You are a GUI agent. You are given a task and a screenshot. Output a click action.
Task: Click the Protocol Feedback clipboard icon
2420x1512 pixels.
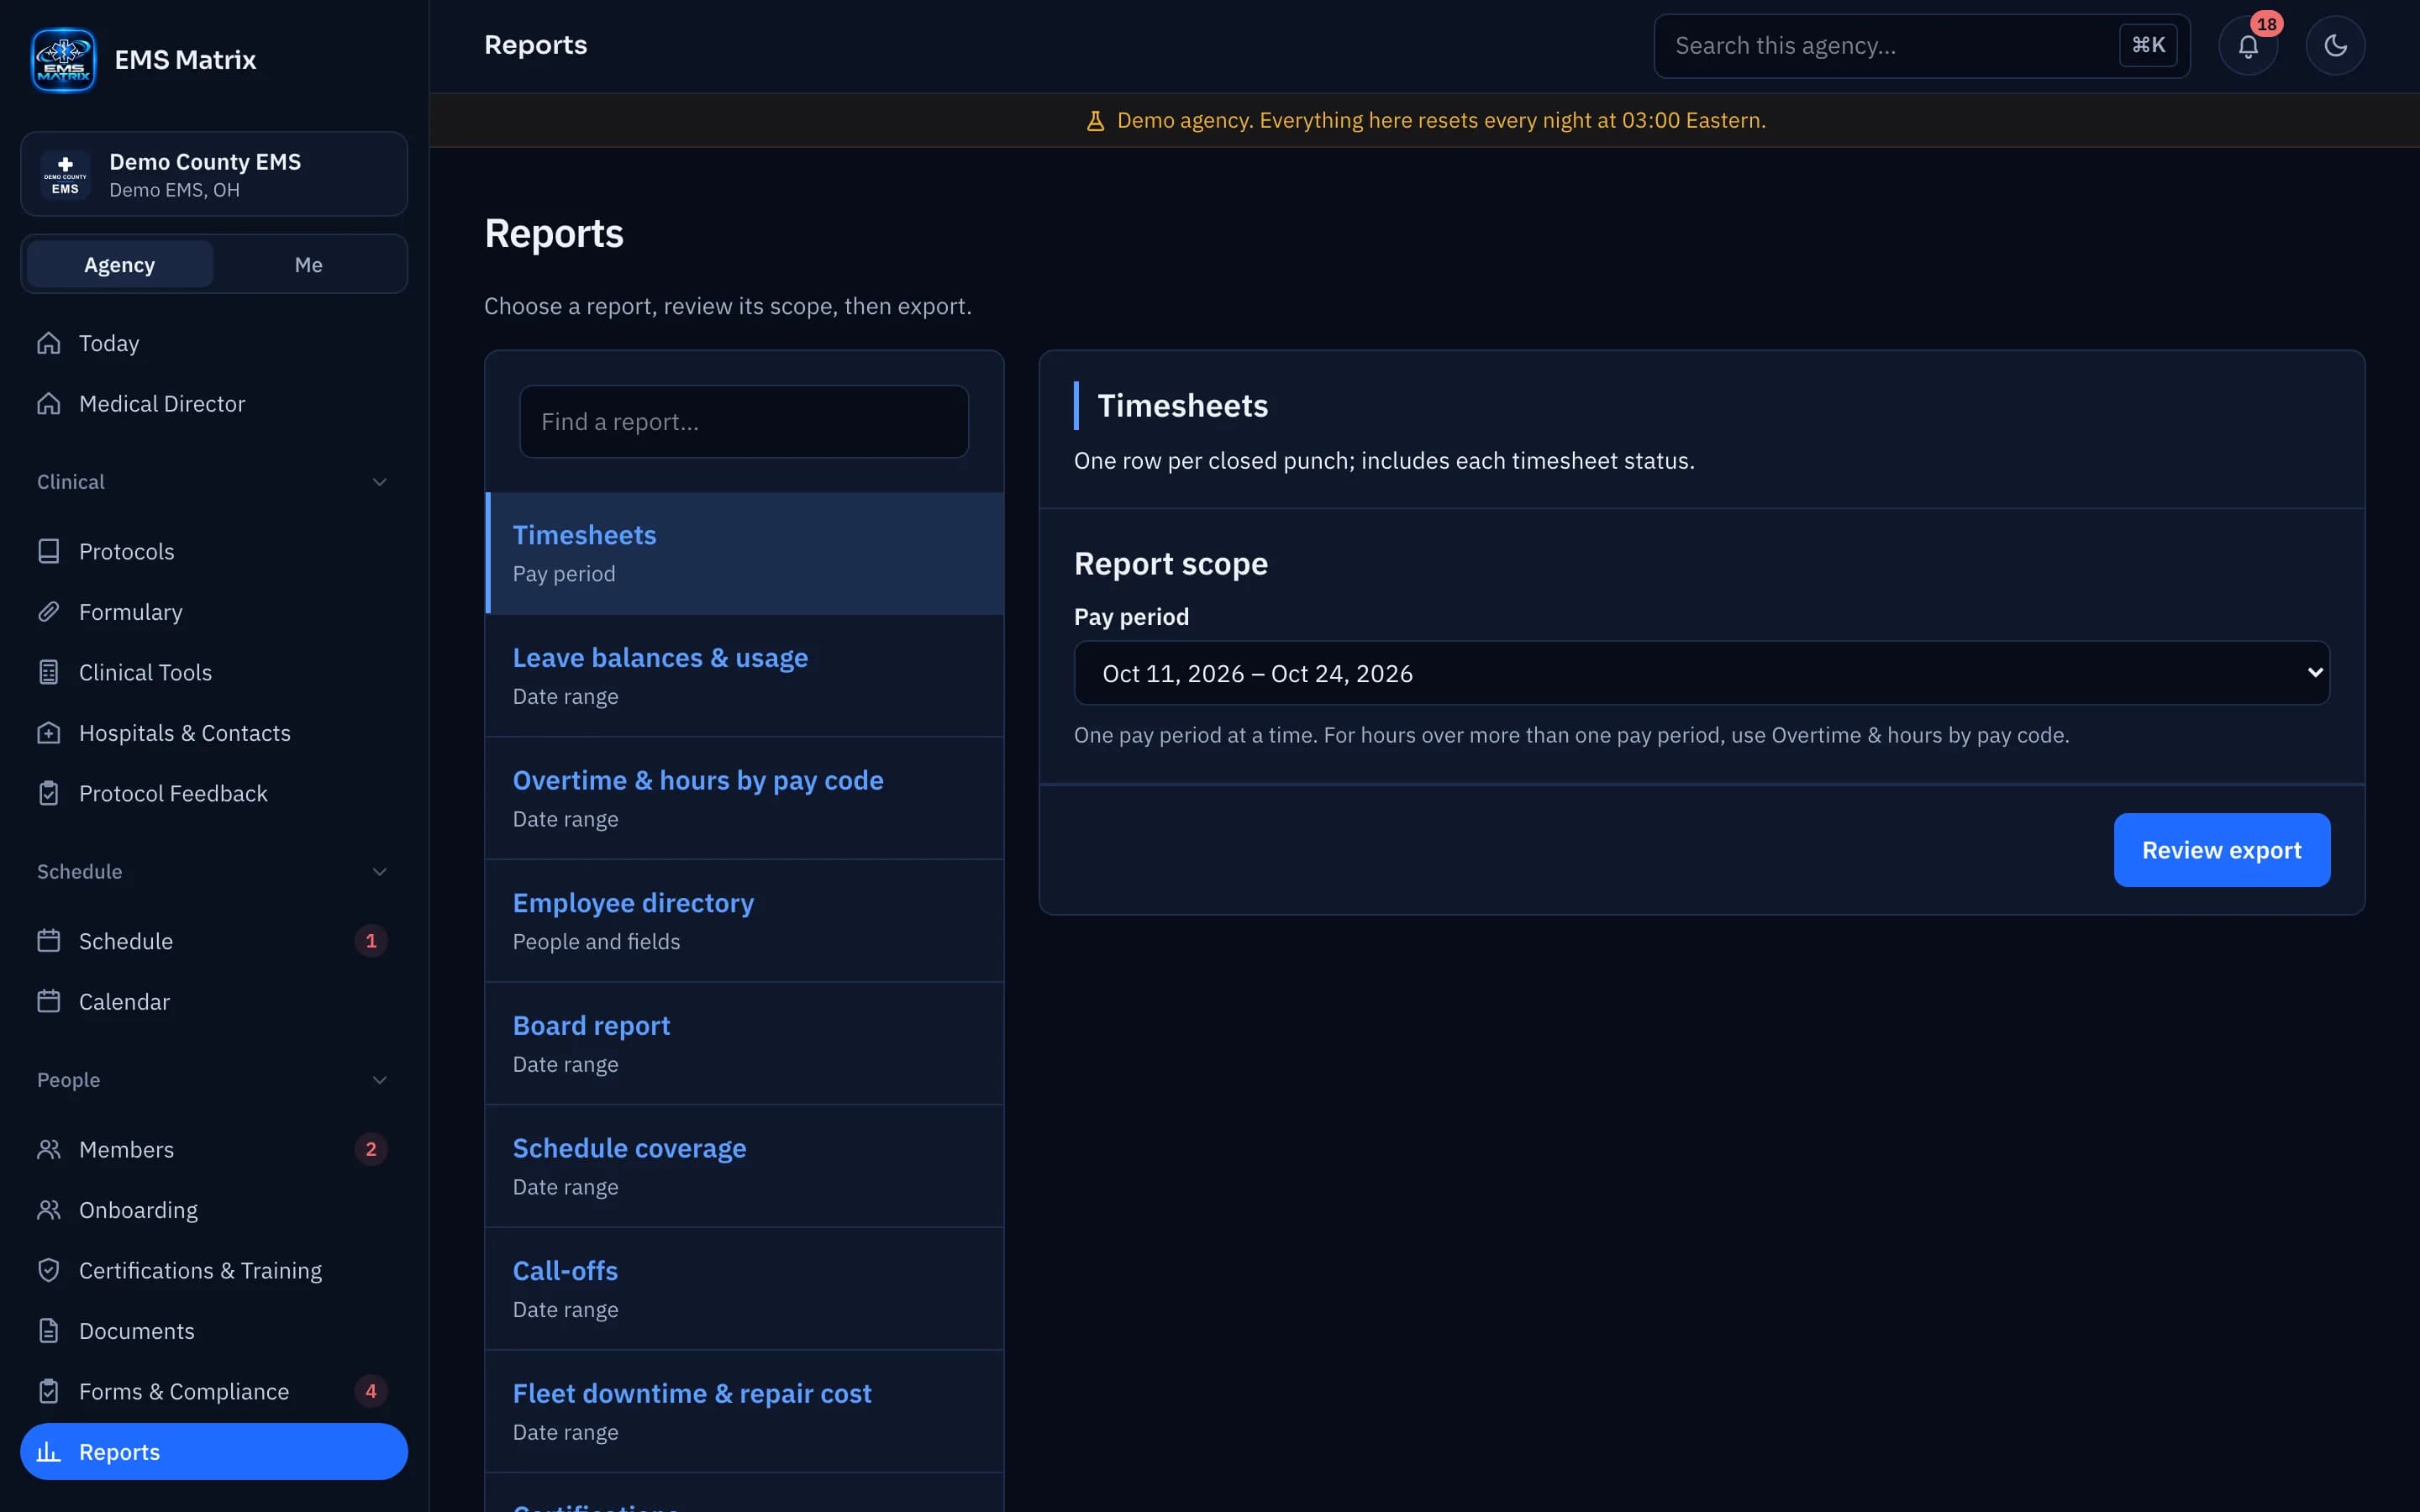coord(49,793)
